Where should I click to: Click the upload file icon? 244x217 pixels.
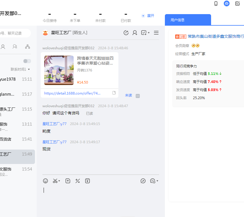[68, 181]
